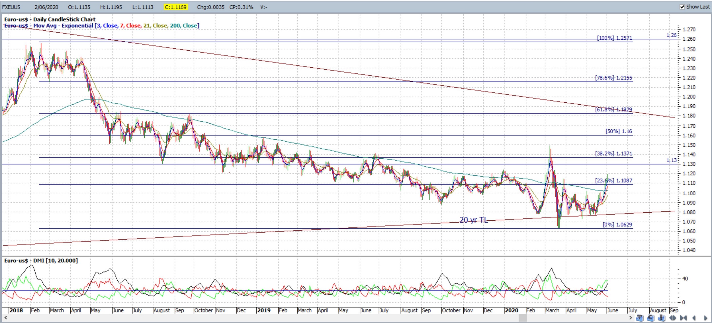
Task: Click the '3, Close' blue EMA legend
Action: tap(107, 26)
